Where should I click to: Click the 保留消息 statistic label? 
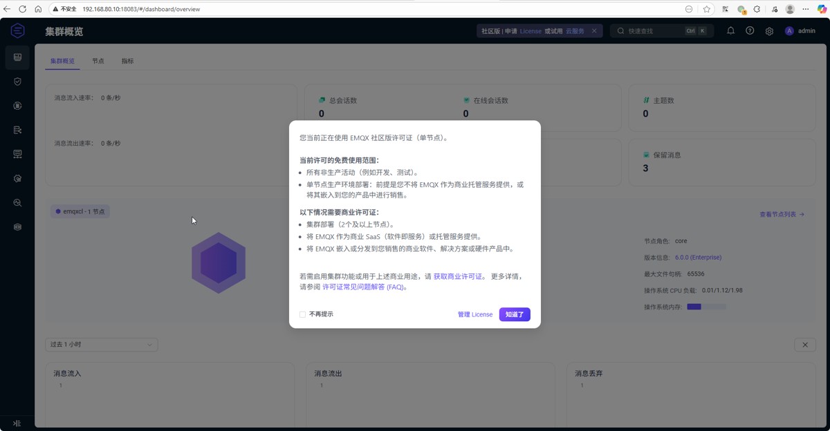pos(667,155)
